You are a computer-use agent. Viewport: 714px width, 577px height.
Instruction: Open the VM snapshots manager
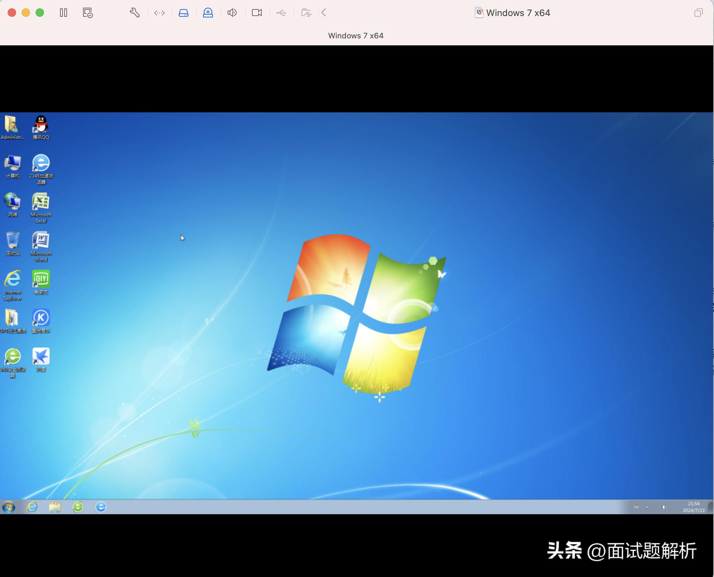click(88, 13)
